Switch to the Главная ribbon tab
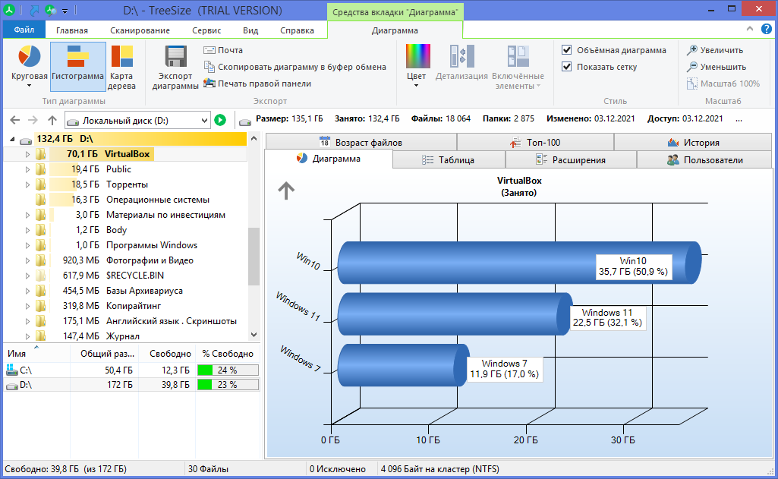Screen dimensions: 778x479 71,30
